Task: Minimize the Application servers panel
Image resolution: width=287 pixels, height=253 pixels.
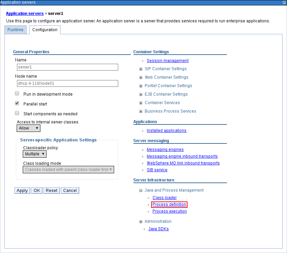Action: pos(284,3)
